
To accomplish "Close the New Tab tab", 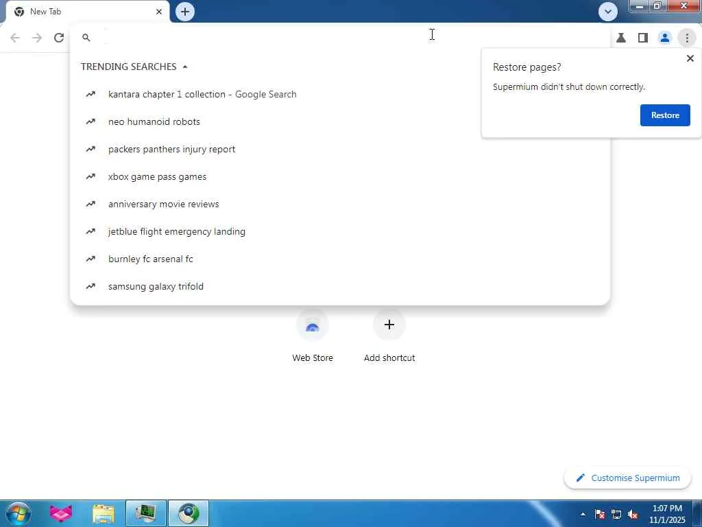I will (x=159, y=12).
